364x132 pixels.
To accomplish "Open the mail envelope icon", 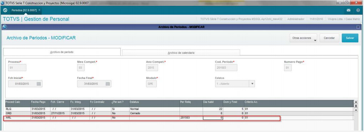I will point(348,10).
